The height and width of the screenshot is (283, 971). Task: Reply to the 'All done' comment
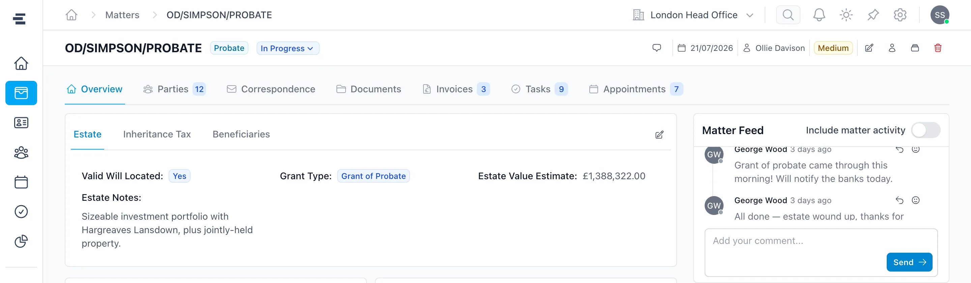[x=900, y=200]
